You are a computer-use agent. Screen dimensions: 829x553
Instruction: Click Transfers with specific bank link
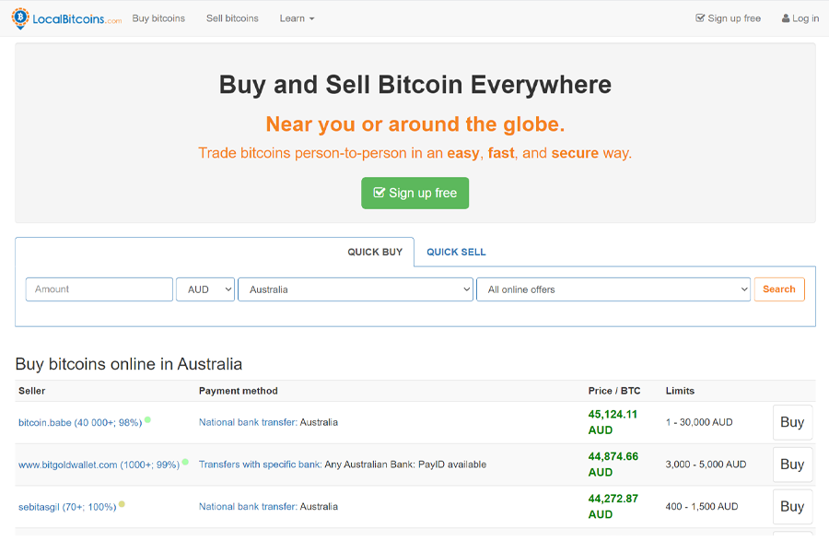260,465
